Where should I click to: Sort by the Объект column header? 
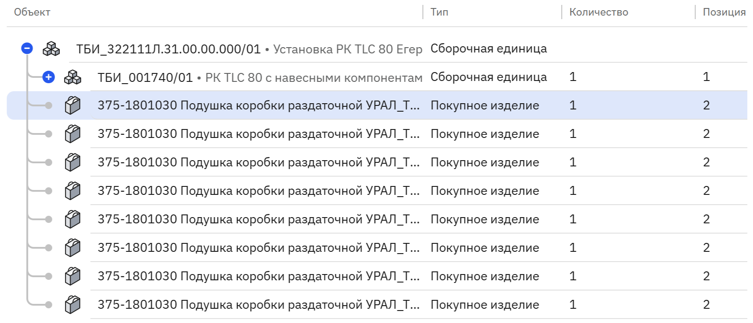pyautogui.click(x=32, y=12)
